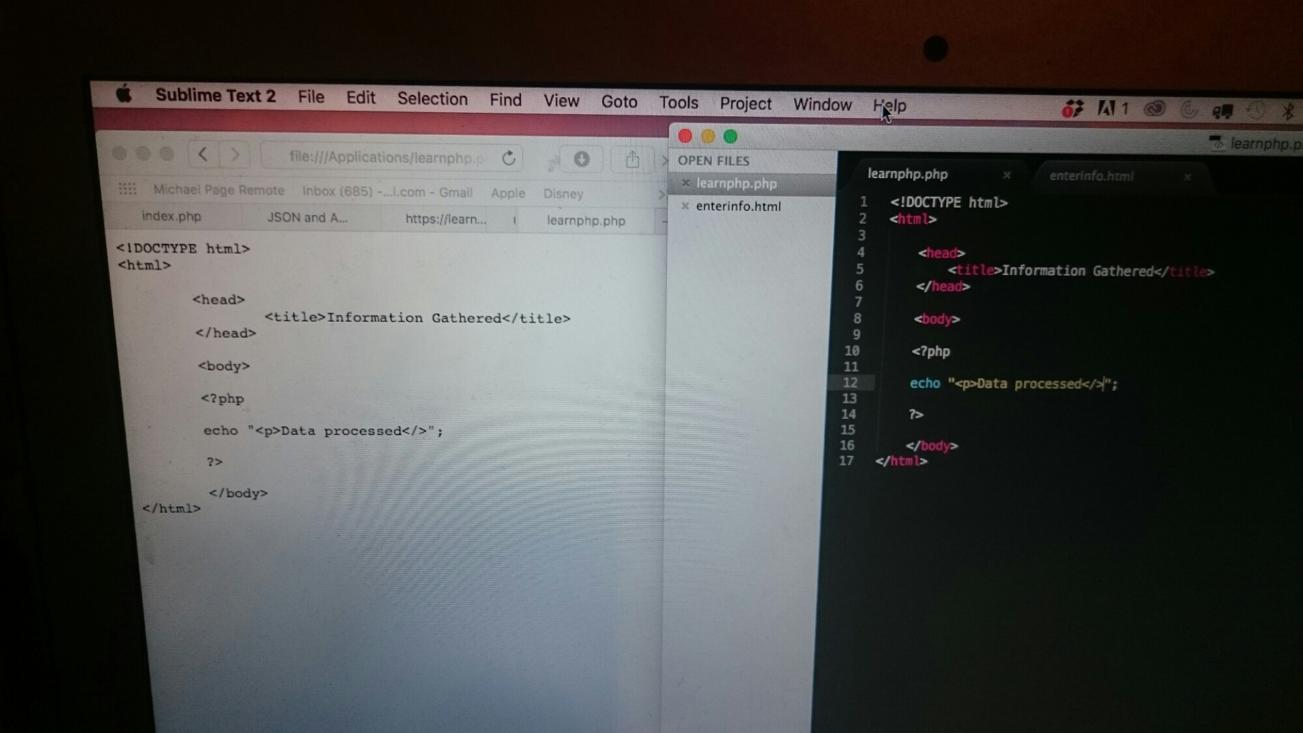Expand the bookmarks bar overflow chevron
Image resolution: width=1303 pixels, height=733 pixels.
click(661, 194)
